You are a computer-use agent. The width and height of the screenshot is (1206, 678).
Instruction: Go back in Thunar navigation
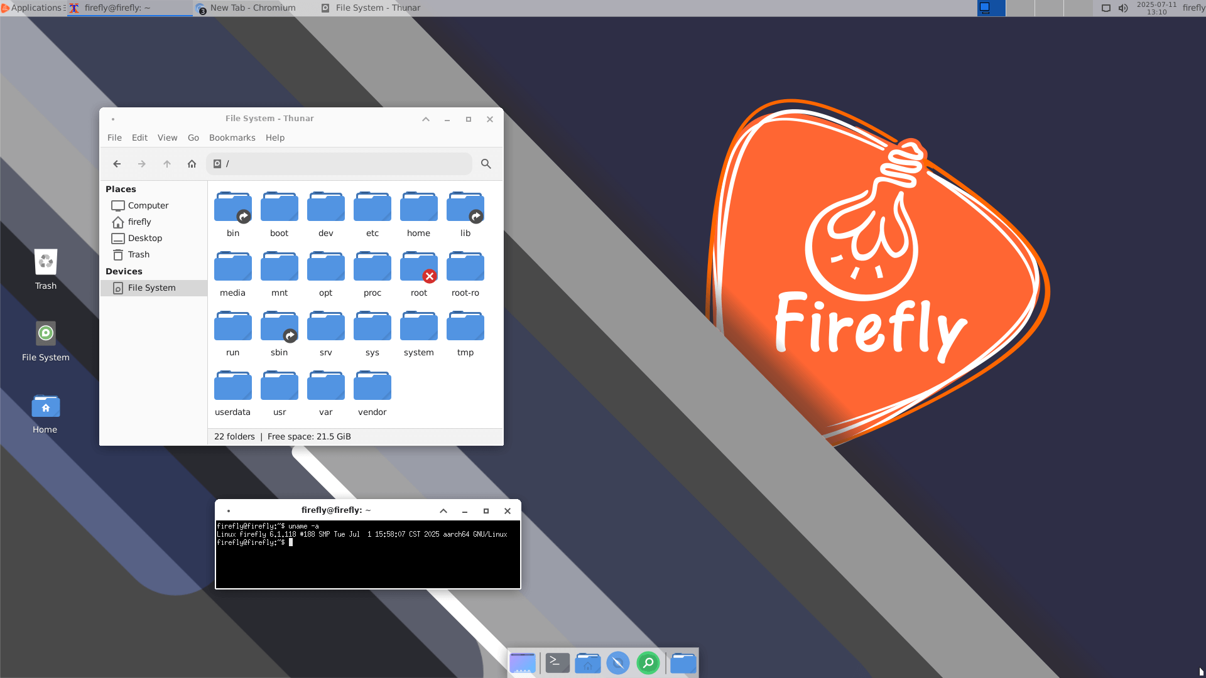coord(117,164)
